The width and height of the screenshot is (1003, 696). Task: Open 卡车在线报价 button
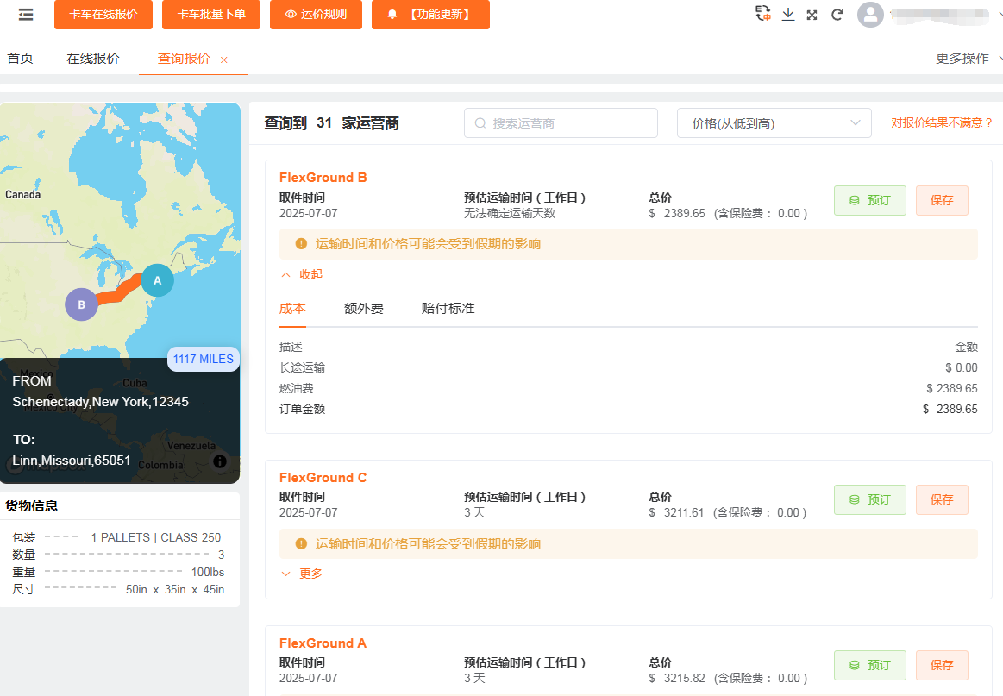[x=103, y=14]
